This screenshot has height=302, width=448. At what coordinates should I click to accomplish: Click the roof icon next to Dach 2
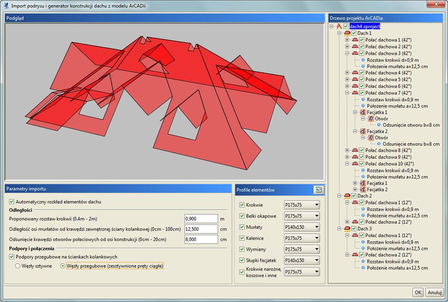tap(347, 196)
